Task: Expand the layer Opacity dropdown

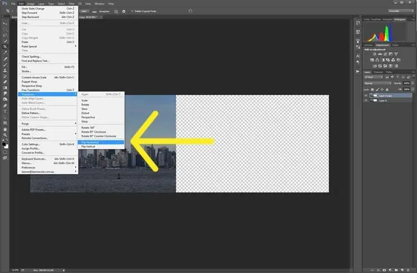Action: click(x=413, y=83)
